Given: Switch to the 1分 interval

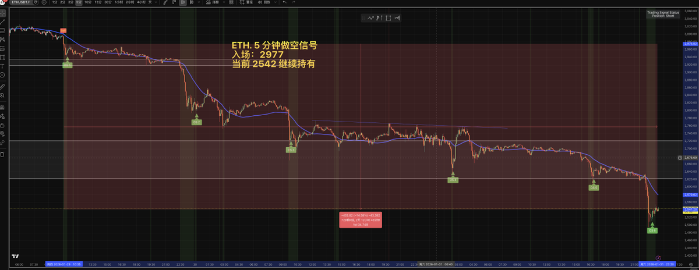Looking at the screenshot, I should [55, 2].
